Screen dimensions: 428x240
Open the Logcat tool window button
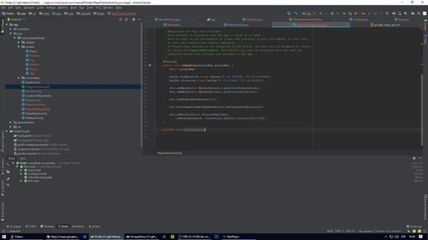click(x=14, y=227)
